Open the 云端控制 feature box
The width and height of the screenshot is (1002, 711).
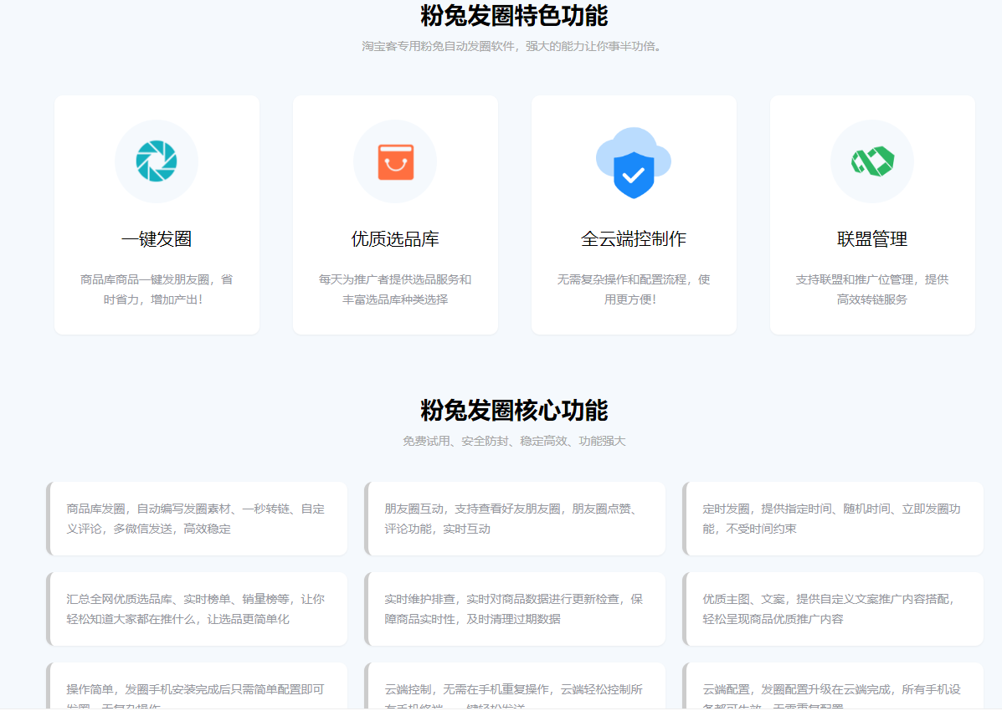(x=515, y=686)
